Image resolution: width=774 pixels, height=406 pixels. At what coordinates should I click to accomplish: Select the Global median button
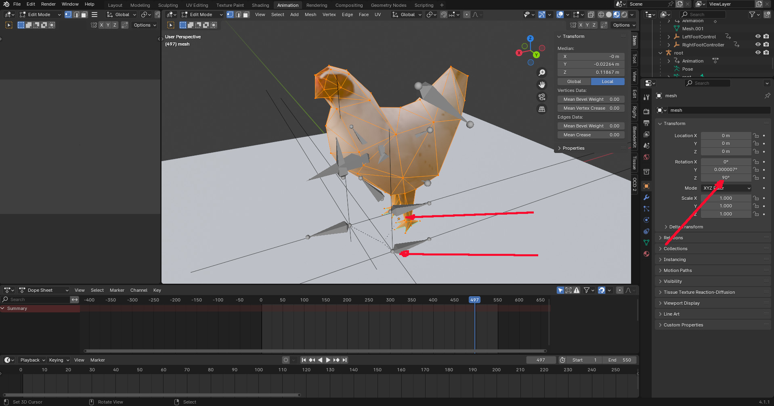pos(574,82)
